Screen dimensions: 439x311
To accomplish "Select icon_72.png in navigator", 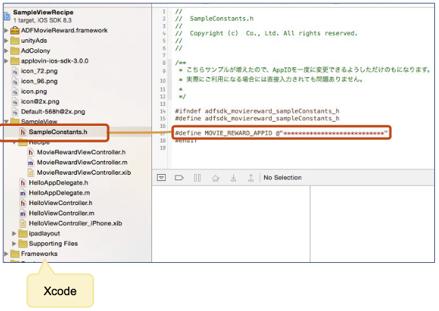I will pos(39,71).
